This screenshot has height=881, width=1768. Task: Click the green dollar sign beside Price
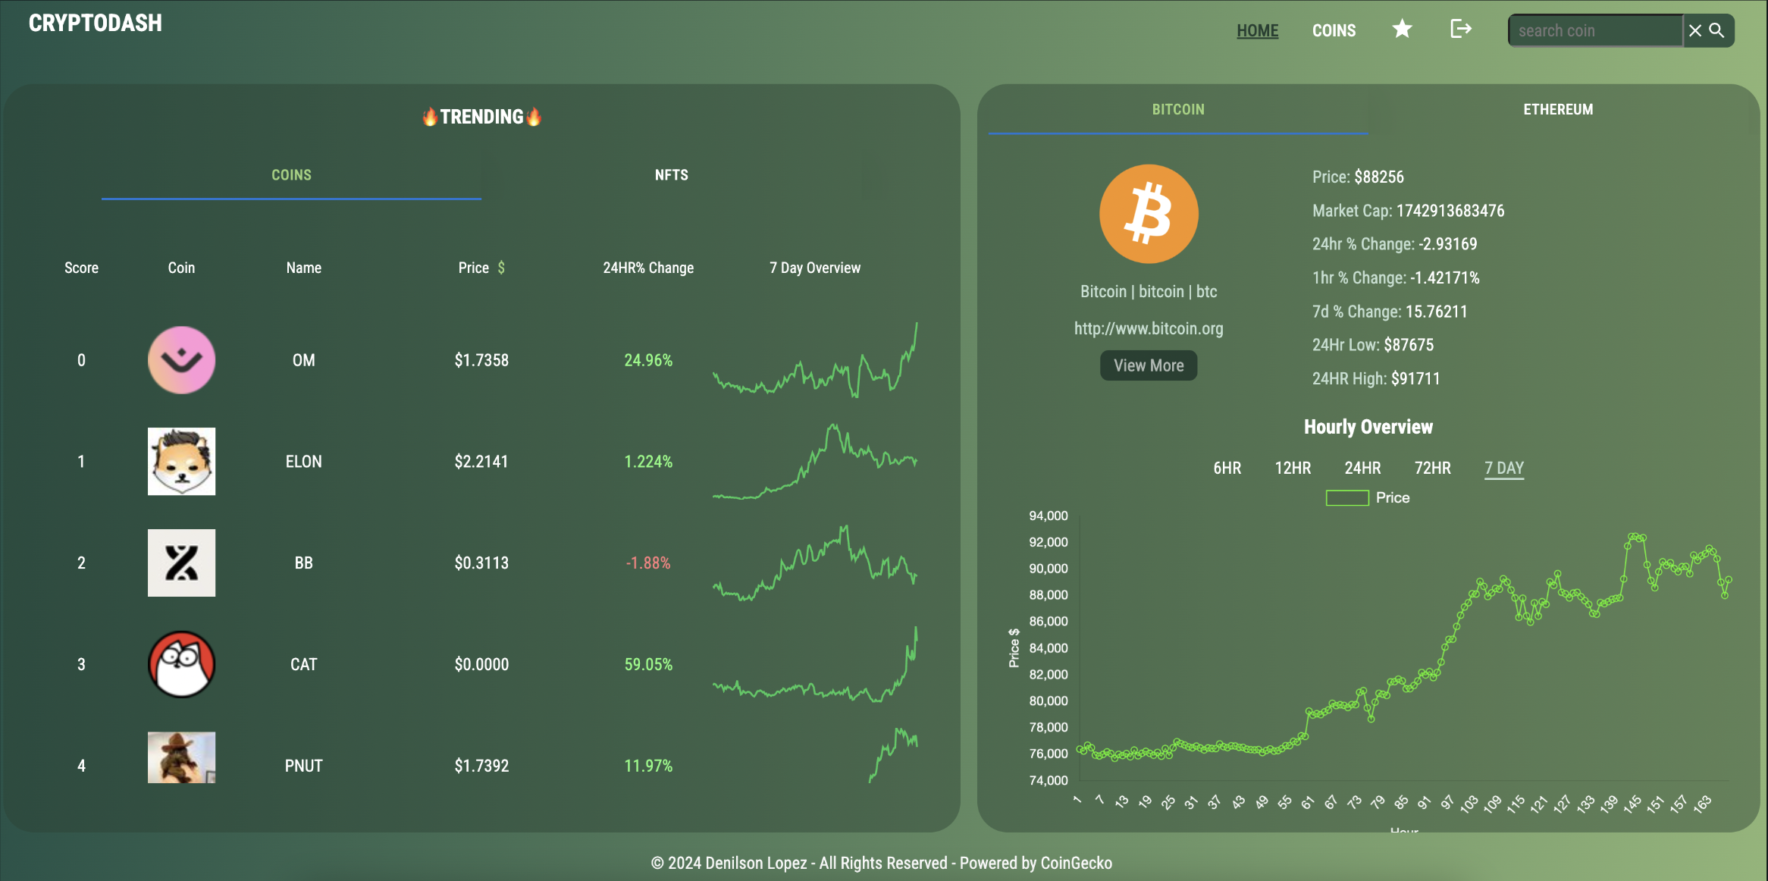[501, 268]
